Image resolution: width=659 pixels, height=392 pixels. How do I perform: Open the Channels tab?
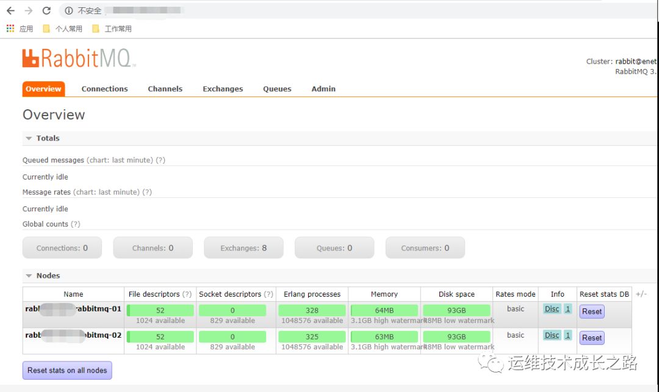165,89
